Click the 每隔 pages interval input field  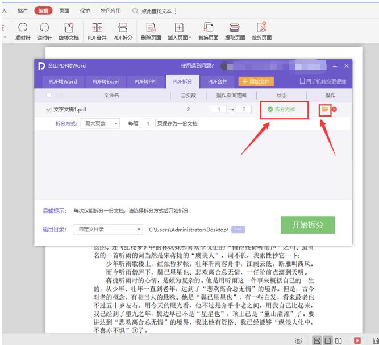tap(148, 123)
